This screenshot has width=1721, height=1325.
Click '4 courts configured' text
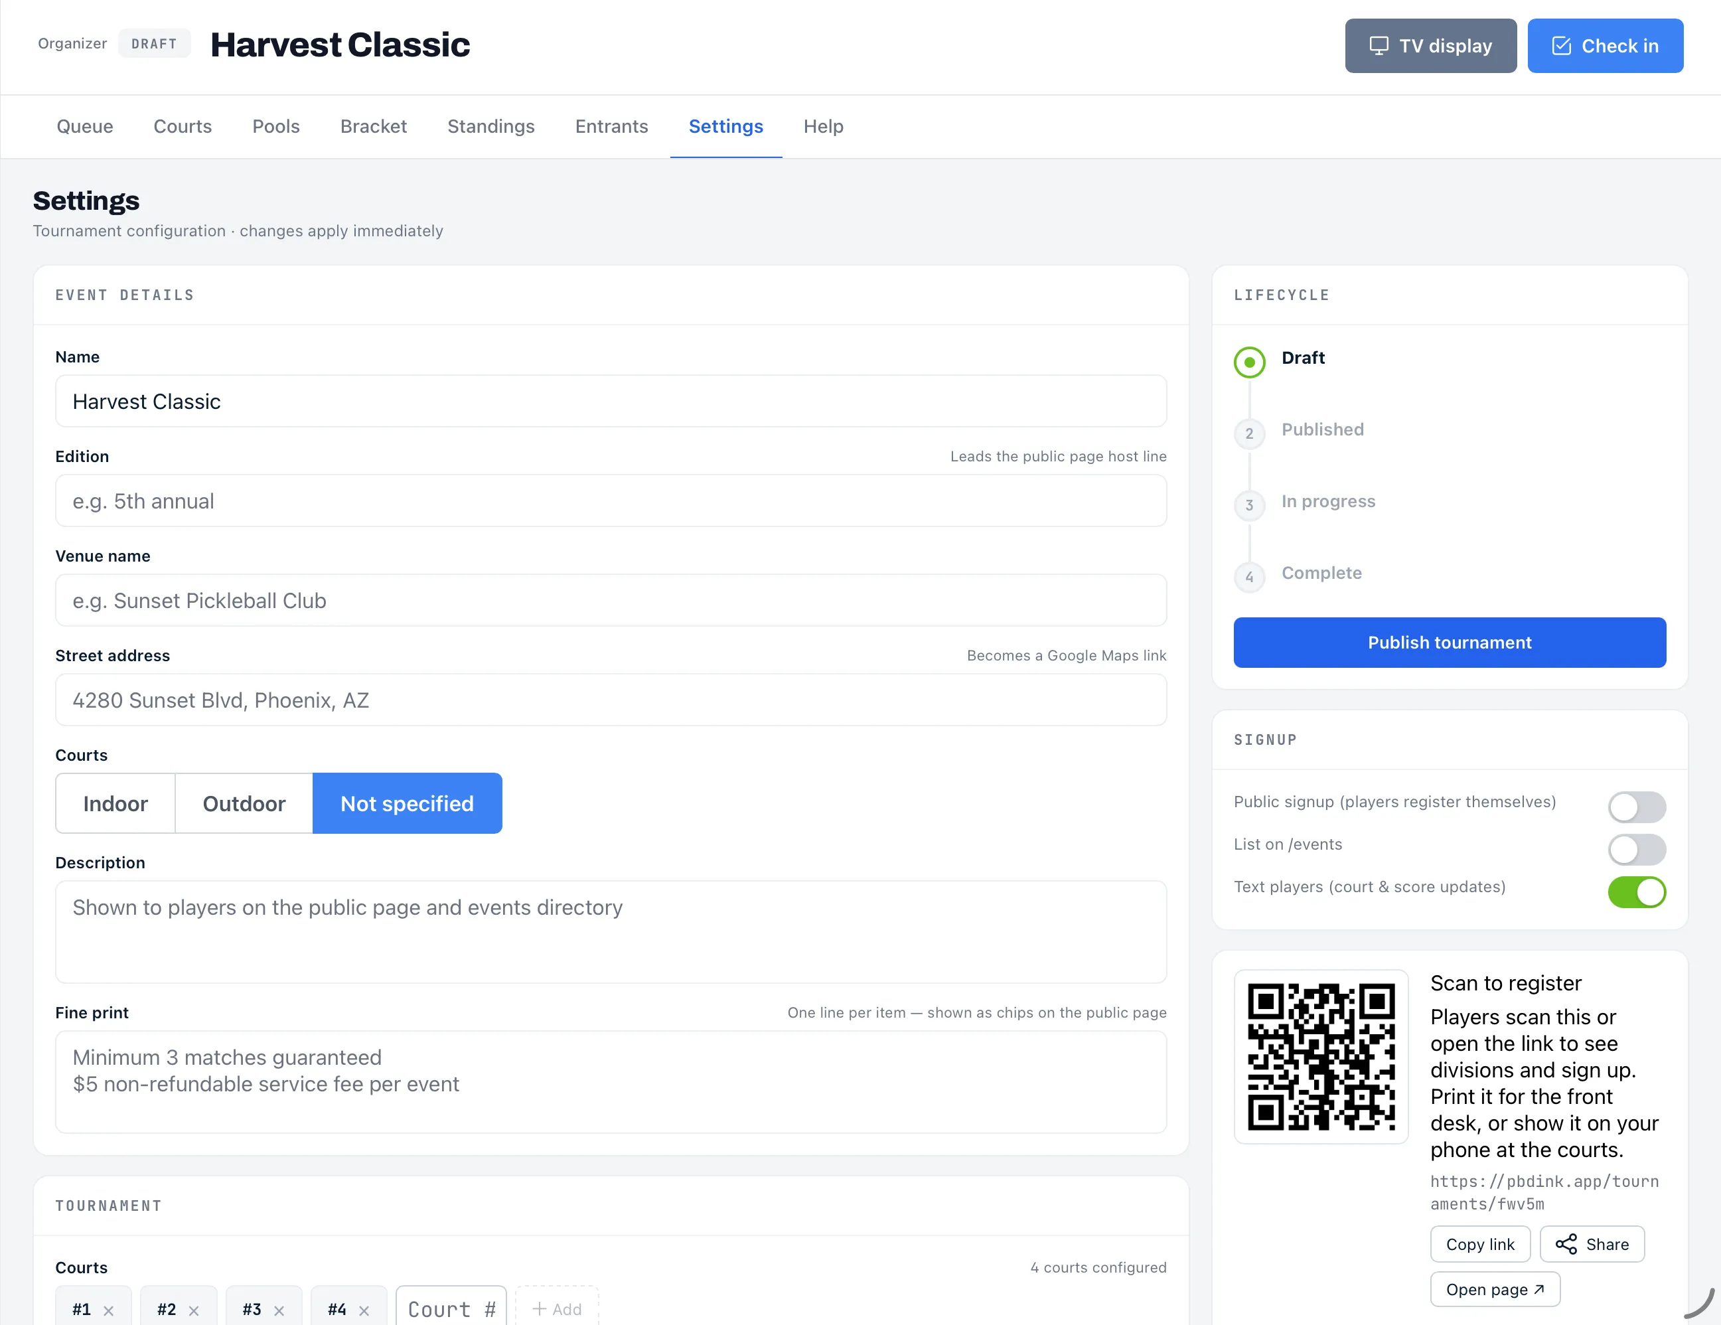[1098, 1267]
